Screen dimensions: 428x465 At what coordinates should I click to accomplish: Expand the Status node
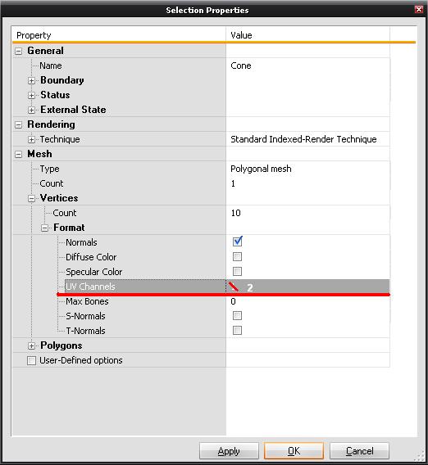click(31, 96)
